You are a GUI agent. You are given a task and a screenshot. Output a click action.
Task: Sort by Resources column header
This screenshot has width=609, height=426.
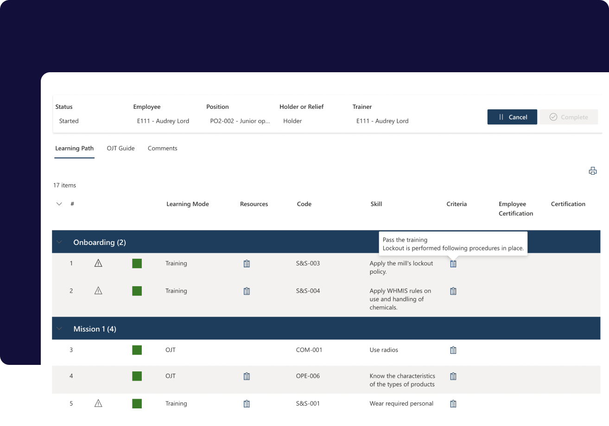click(254, 204)
